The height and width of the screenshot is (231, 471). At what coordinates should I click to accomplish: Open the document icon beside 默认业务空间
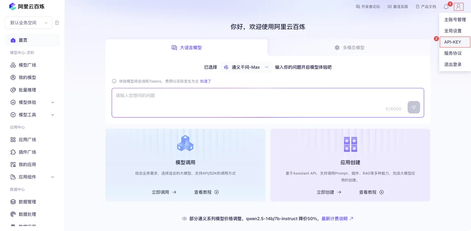[57, 23]
